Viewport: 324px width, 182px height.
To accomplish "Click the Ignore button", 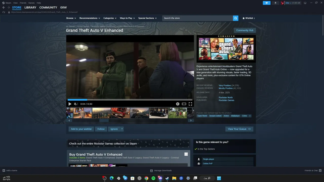I will coord(114,129).
